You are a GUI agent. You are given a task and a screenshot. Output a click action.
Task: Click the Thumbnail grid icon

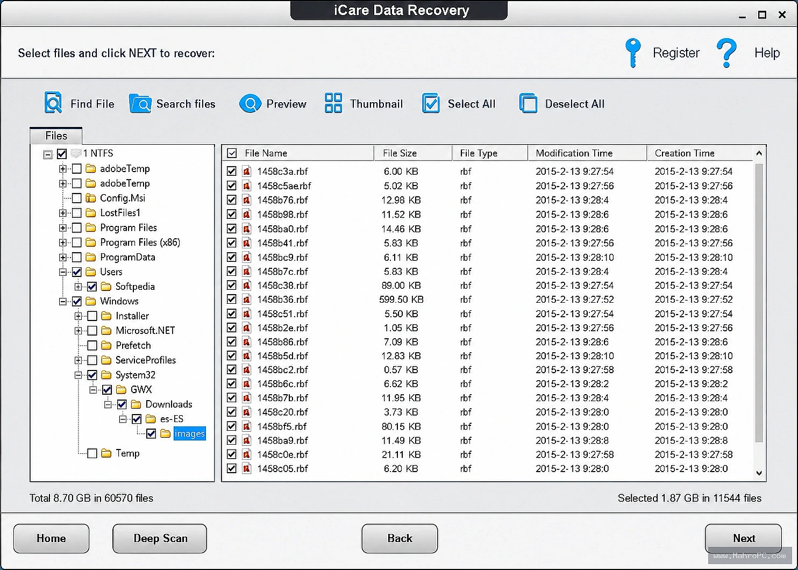tap(333, 103)
